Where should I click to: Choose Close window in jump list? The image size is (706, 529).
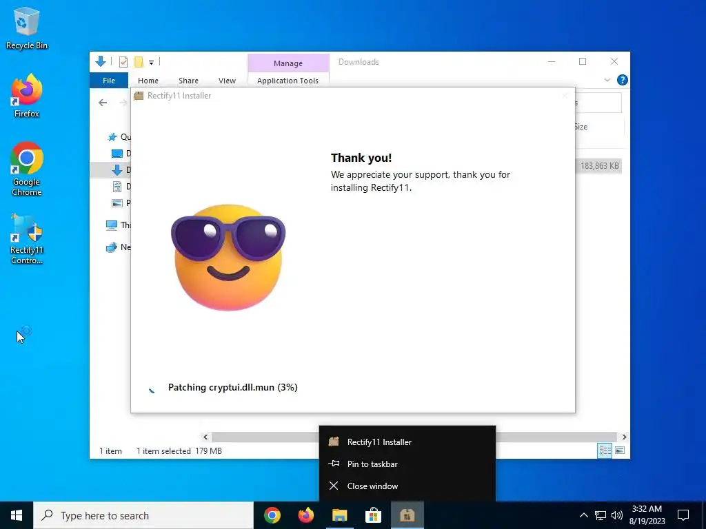tap(407, 486)
